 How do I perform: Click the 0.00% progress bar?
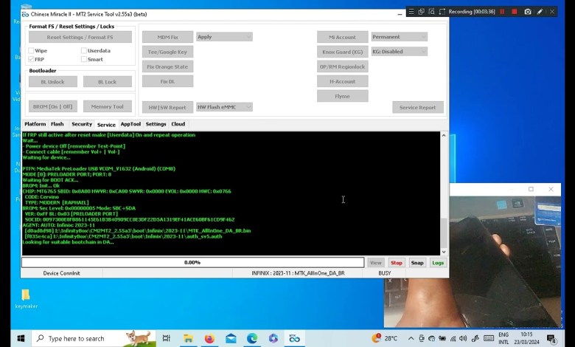(x=192, y=263)
